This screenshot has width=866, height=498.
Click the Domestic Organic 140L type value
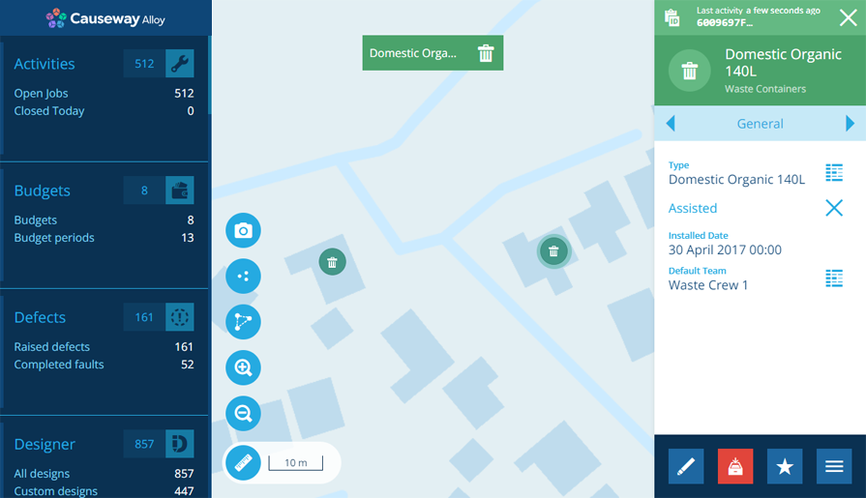tap(736, 180)
